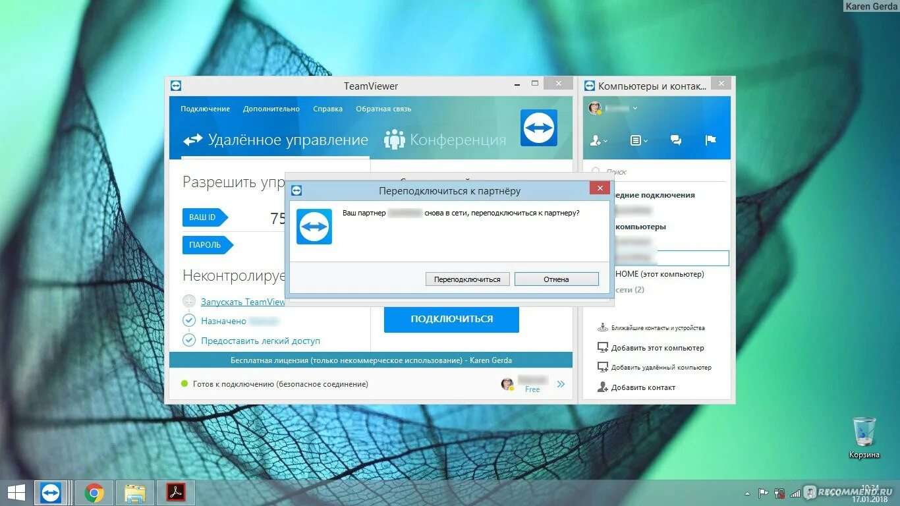This screenshot has height=506, width=900.
Task: Click the TeamViewer icon in the Компьютеры и контакты title bar
Action: (590, 86)
